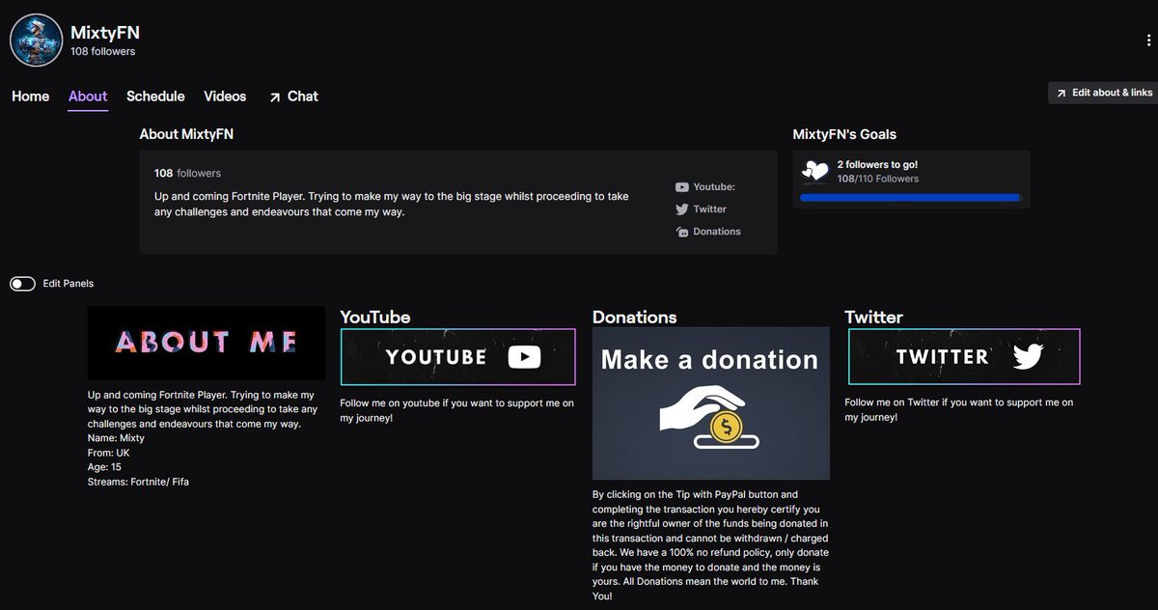The image size is (1158, 610).
Task: Click the YOUTUBE panel banner image
Action: click(x=458, y=357)
